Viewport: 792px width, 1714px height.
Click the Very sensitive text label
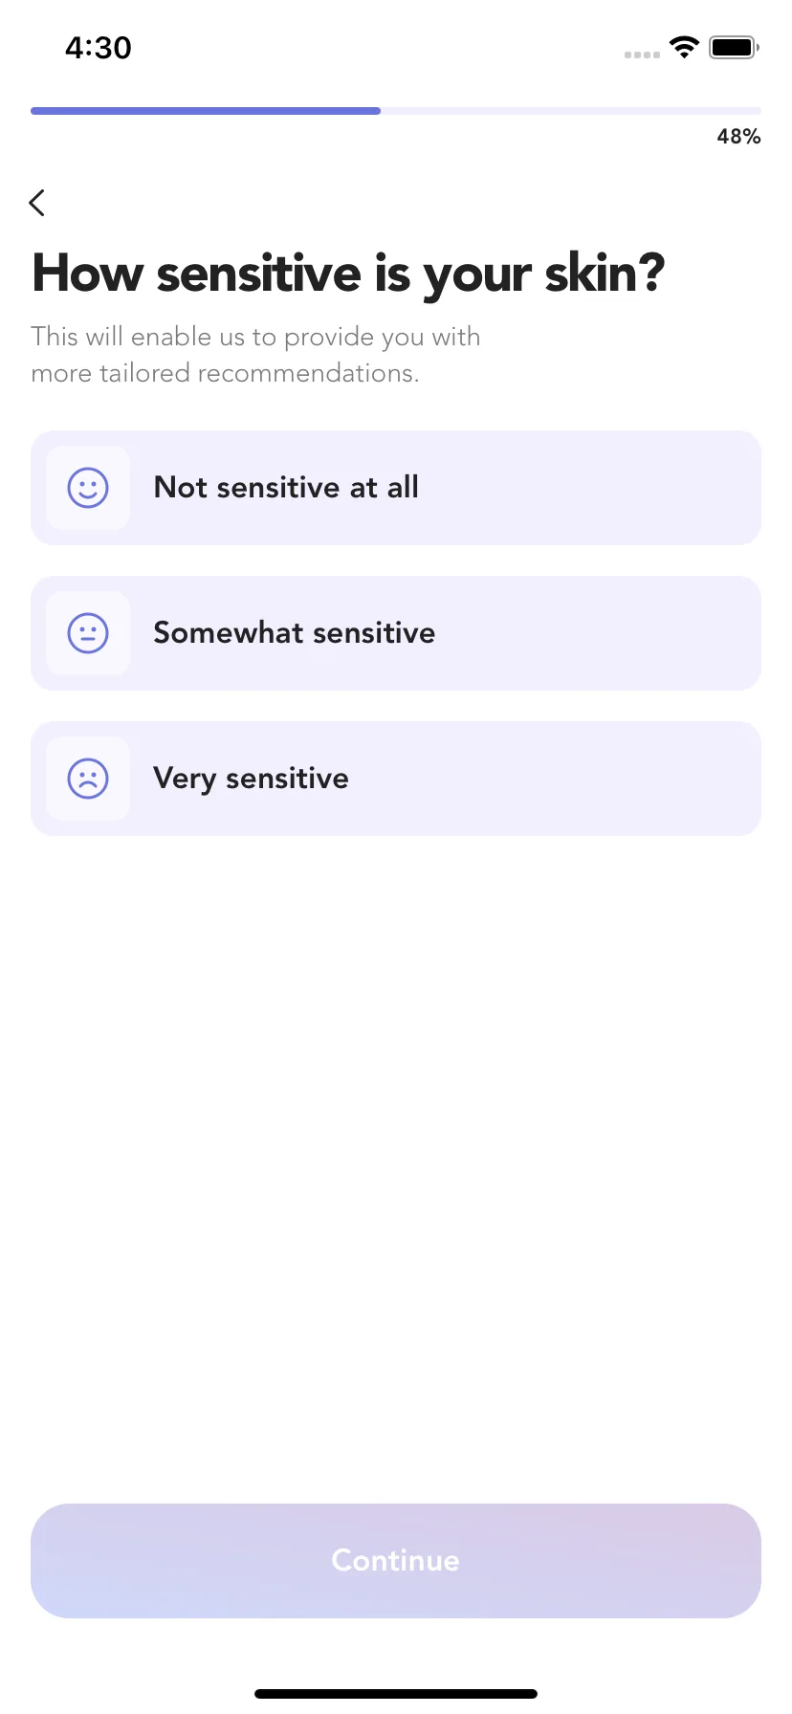tap(252, 779)
